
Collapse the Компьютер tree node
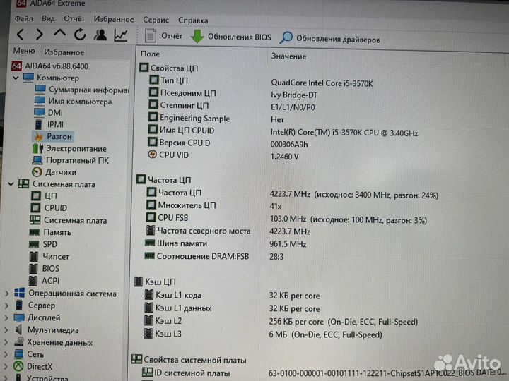14,78
